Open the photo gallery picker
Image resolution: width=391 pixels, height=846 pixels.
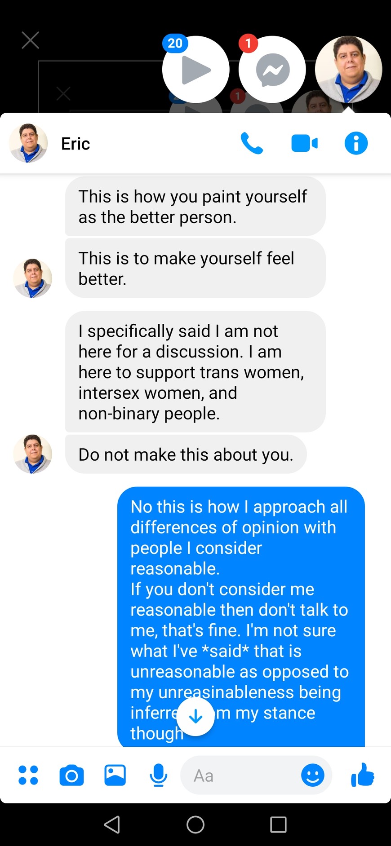point(115,775)
